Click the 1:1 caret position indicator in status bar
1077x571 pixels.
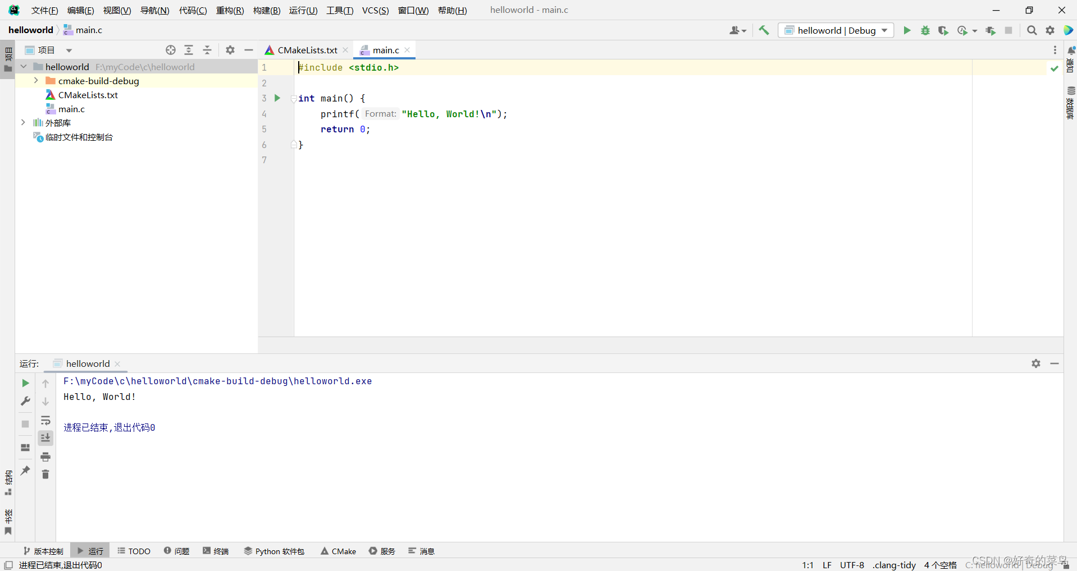coord(807,565)
